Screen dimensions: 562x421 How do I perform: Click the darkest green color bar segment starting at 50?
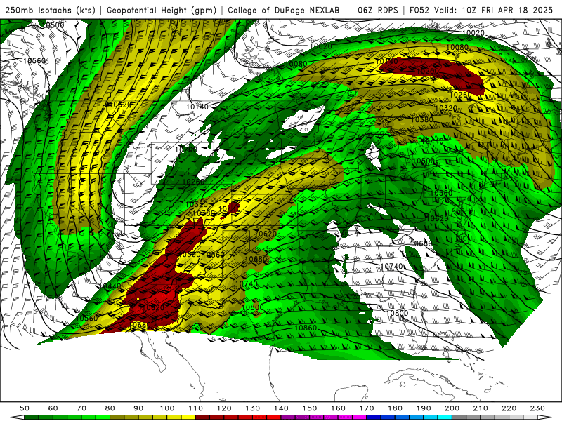(32, 417)
